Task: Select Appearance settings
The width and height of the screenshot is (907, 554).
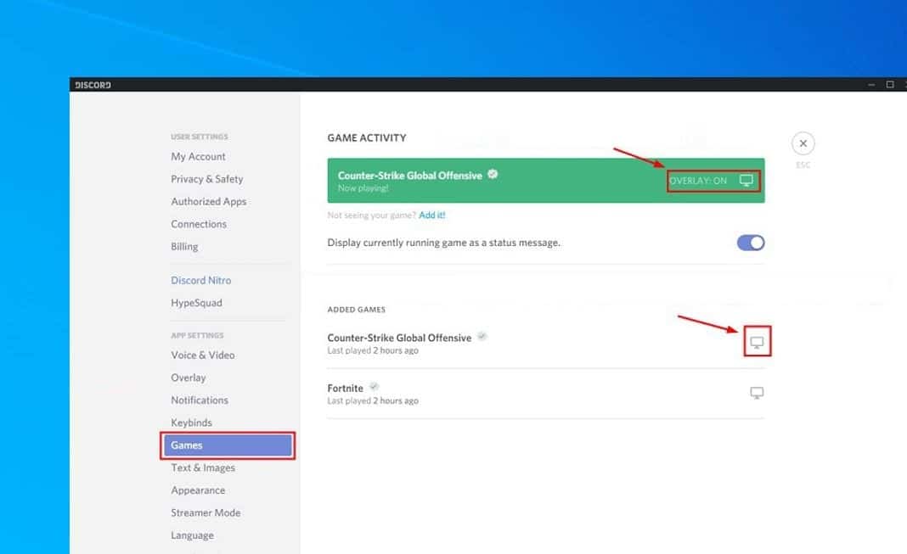Action: (198, 490)
